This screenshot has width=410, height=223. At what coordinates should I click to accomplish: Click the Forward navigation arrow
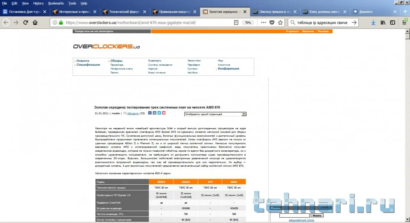[16, 23]
